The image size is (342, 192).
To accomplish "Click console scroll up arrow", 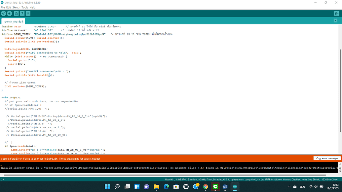I will pos(340,164).
